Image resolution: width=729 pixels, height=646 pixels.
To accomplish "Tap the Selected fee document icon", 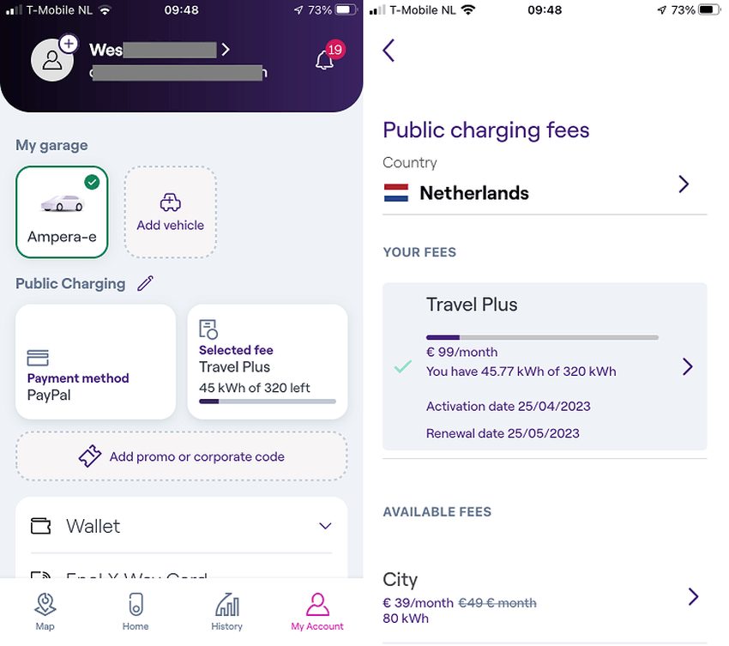I will pyautogui.click(x=208, y=329).
